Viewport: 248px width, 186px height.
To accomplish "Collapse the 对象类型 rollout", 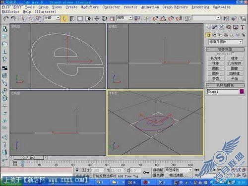I will click(x=225, y=49).
